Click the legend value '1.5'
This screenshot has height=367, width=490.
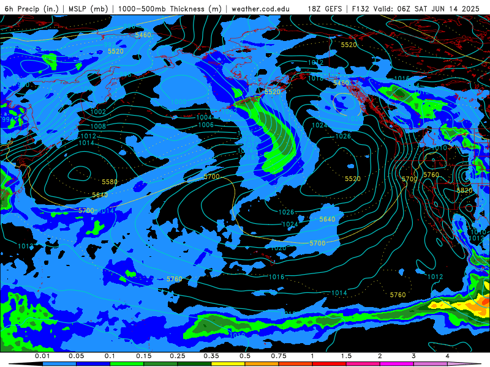[346, 356]
